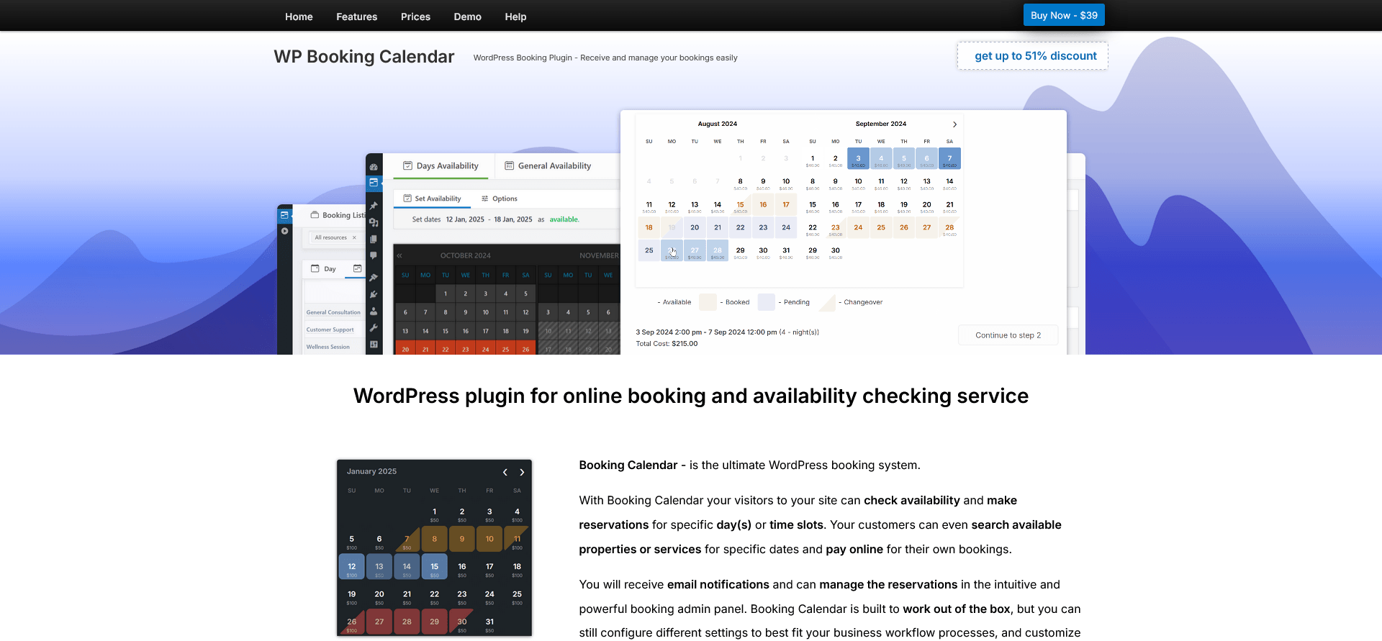Click the WP Booking Calendar site title
Viewport: 1382px width, 641px height.
[363, 57]
